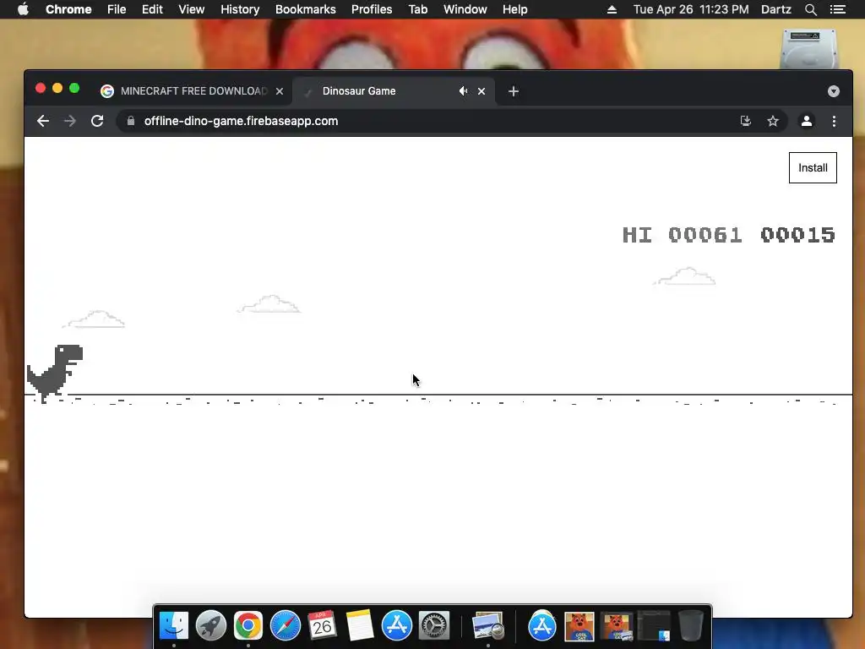The height and width of the screenshot is (649, 865).
Task: Install the app via the address bar install icon
Action: pyautogui.click(x=745, y=121)
